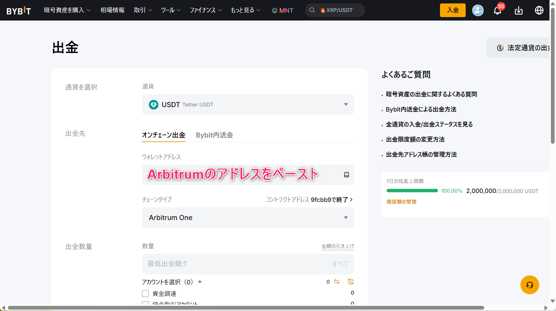Click the refresh icon beside account balances

[x=350, y=282]
